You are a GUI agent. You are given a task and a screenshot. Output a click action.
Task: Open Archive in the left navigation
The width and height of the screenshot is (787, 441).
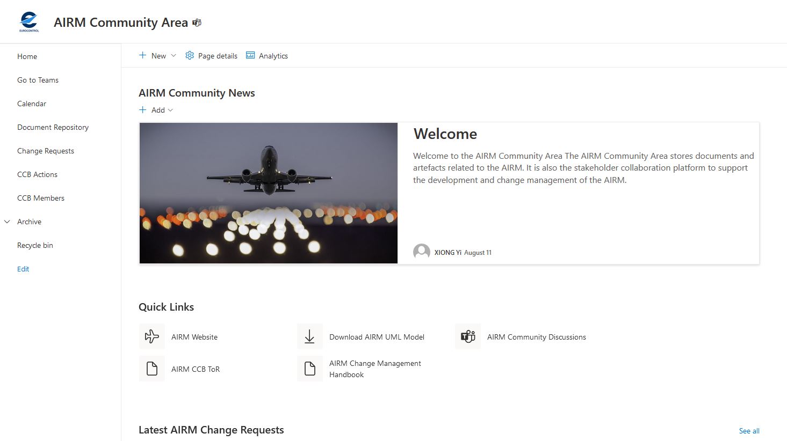(x=29, y=222)
